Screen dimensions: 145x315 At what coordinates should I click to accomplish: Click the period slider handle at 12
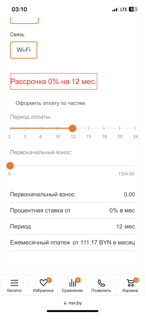click(x=72, y=128)
